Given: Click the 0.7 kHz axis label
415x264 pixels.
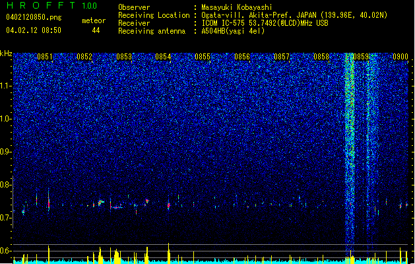Looking at the screenshot, I should pos(5,218).
